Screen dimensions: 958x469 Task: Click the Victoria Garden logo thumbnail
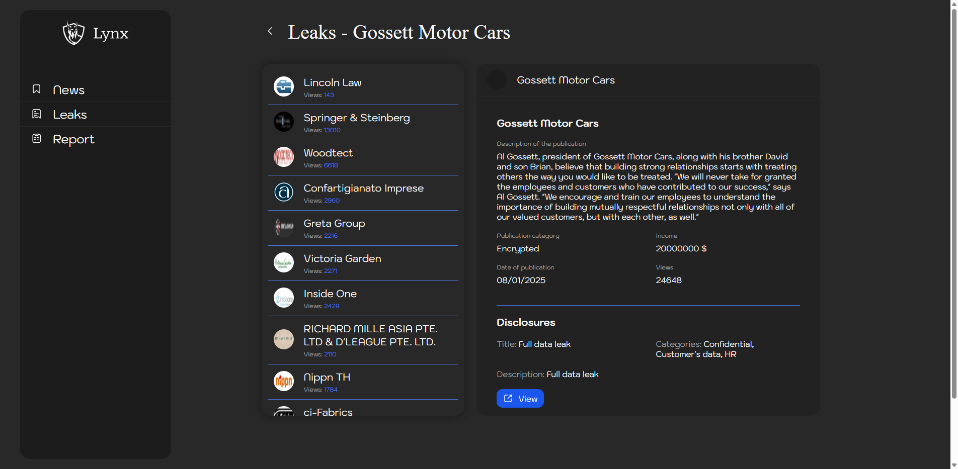tap(284, 262)
